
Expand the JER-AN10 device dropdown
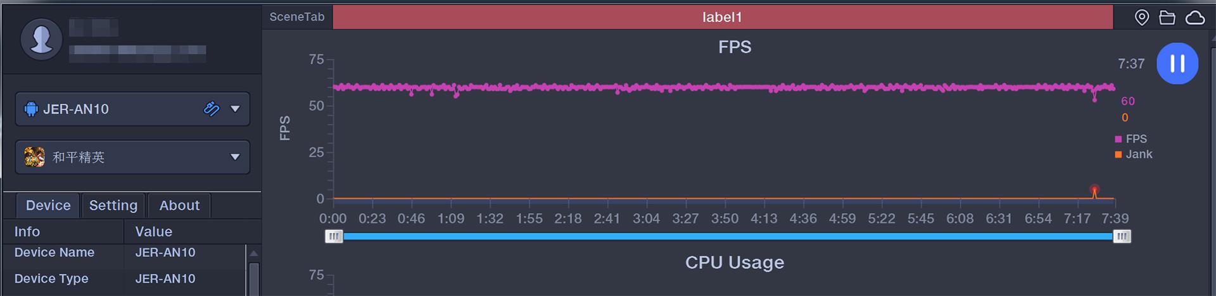pyautogui.click(x=235, y=109)
